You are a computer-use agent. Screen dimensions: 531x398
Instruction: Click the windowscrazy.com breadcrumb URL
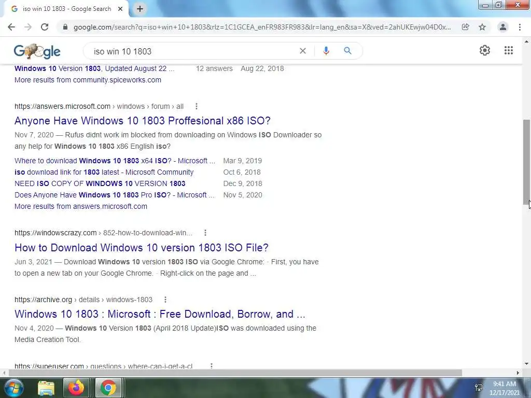(103, 233)
